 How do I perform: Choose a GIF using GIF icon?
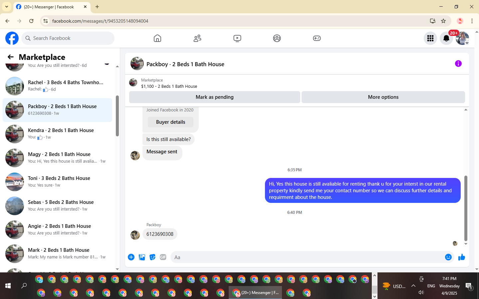click(x=163, y=257)
